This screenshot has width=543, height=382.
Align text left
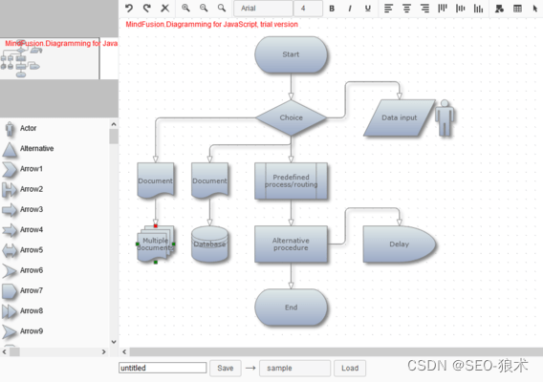click(388, 9)
